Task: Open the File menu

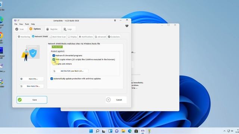Action: [x=16, y=24]
